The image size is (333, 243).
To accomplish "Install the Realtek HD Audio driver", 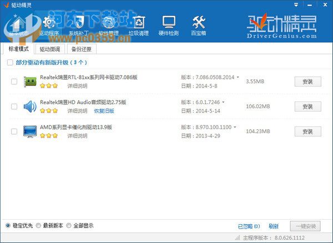I will [307, 107].
